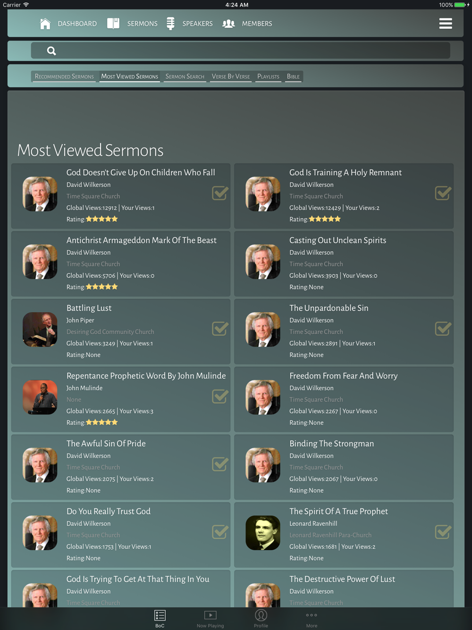The image size is (472, 630).
Task: Toggle checkmark for God Doesn't Give Up sermon
Action: point(220,193)
